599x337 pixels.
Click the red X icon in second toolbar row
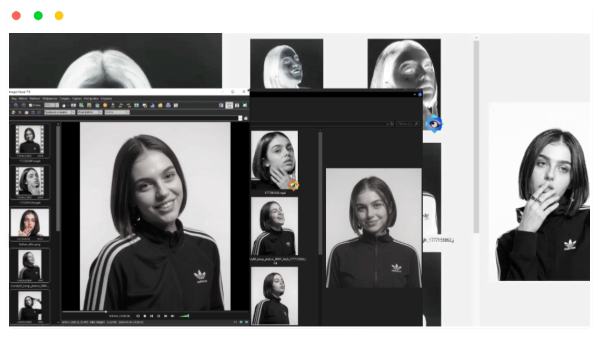pyautogui.click(x=20, y=112)
